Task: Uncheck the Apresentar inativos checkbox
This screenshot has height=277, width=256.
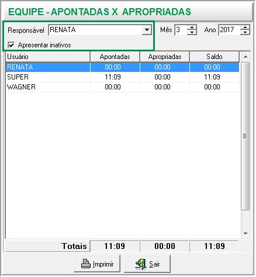Action: point(11,45)
